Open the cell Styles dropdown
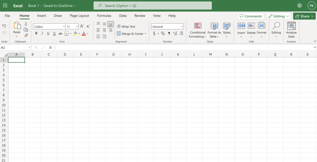The width and height of the screenshot is (317, 162). point(227,30)
